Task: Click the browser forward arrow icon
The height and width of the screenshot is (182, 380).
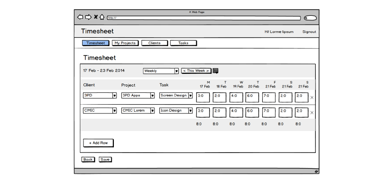Action: click(88, 17)
